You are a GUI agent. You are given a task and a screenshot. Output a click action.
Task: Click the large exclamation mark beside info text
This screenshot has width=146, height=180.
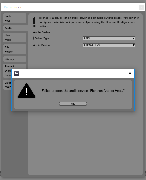pyautogui.click(x=34, y=22)
